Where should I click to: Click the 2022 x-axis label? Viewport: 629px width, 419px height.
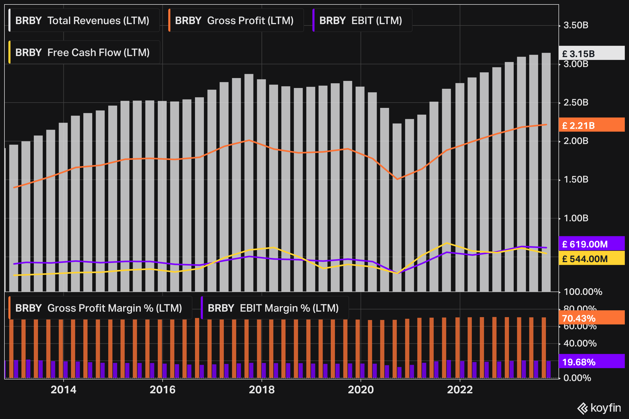460,390
